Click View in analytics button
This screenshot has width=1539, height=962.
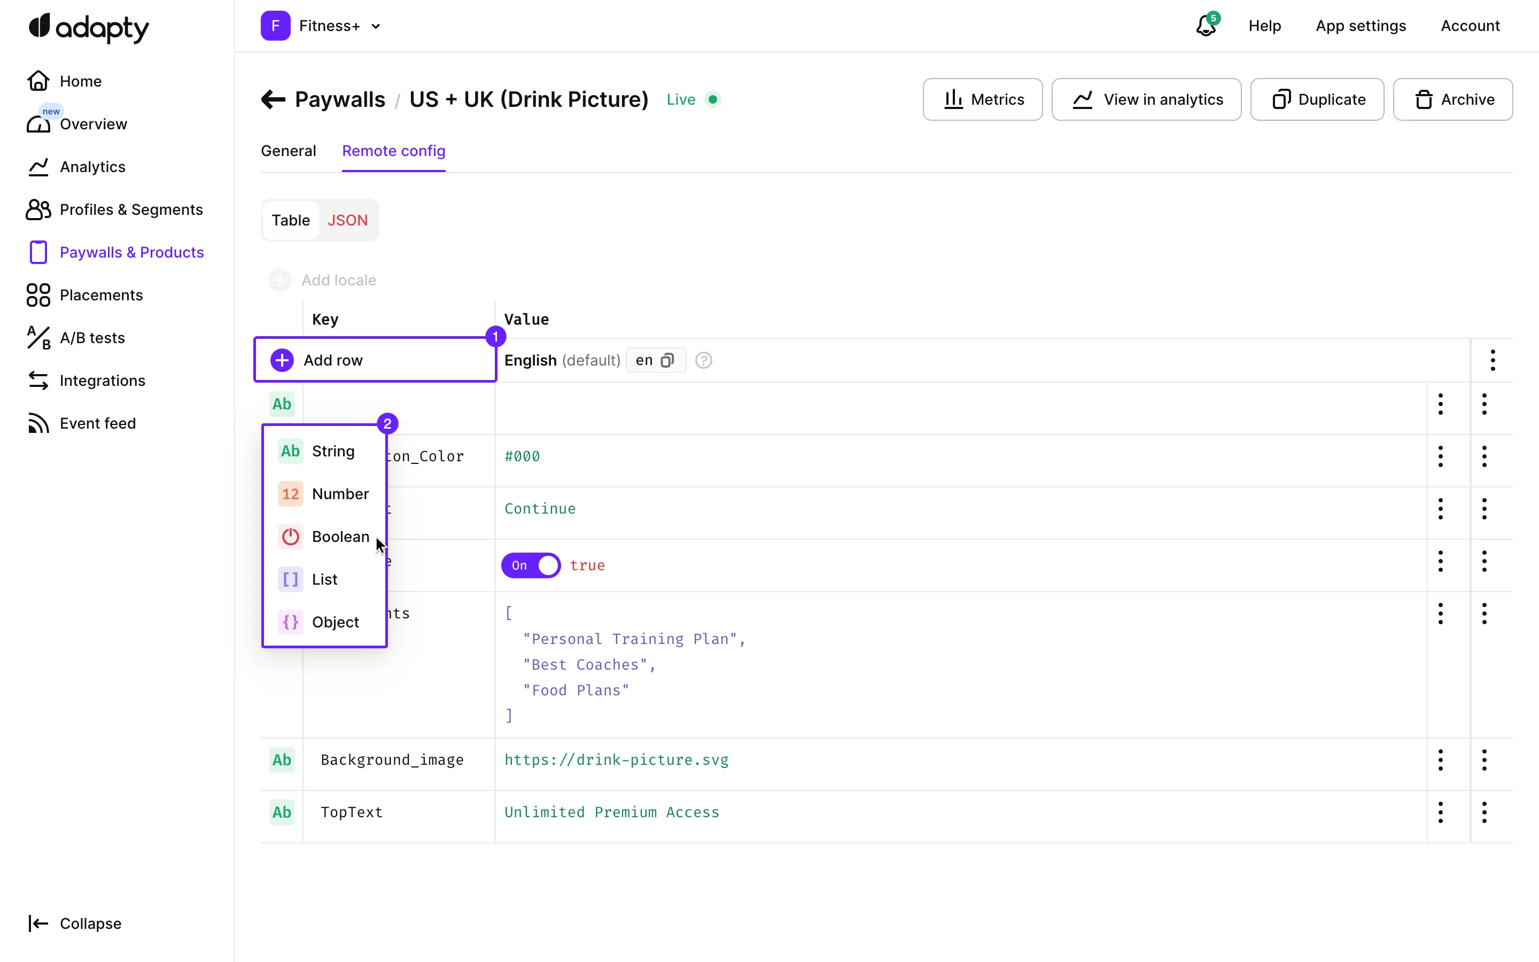click(x=1146, y=99)
